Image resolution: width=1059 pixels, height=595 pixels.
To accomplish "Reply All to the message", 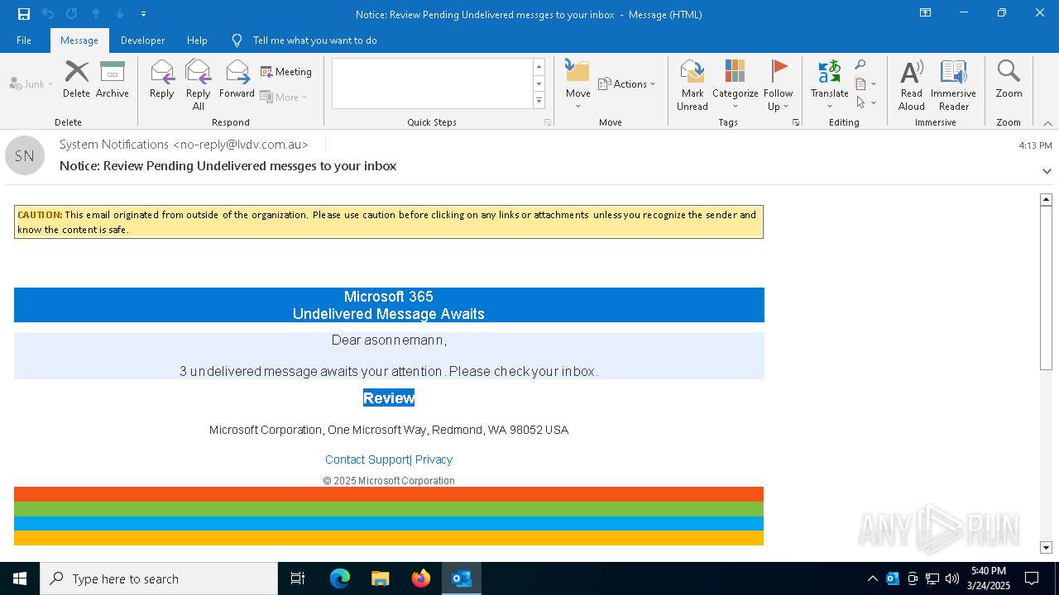I will coord(198,85).
